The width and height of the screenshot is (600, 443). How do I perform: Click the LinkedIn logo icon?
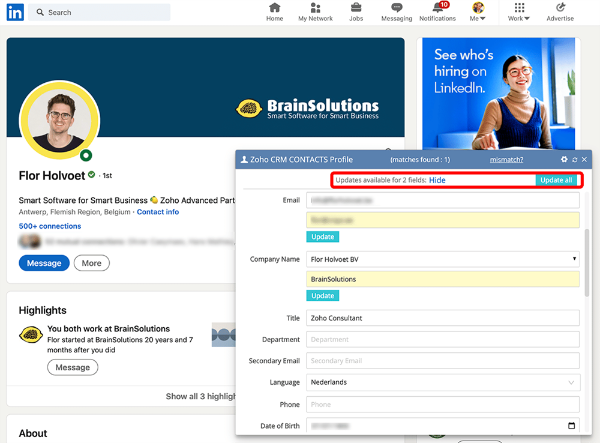click(16, 12)
